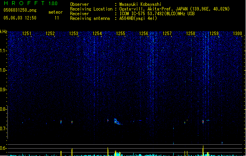Select the file name 0506031250.png
The height and width of the screenshot is (156, 246).
pos(20,10)
